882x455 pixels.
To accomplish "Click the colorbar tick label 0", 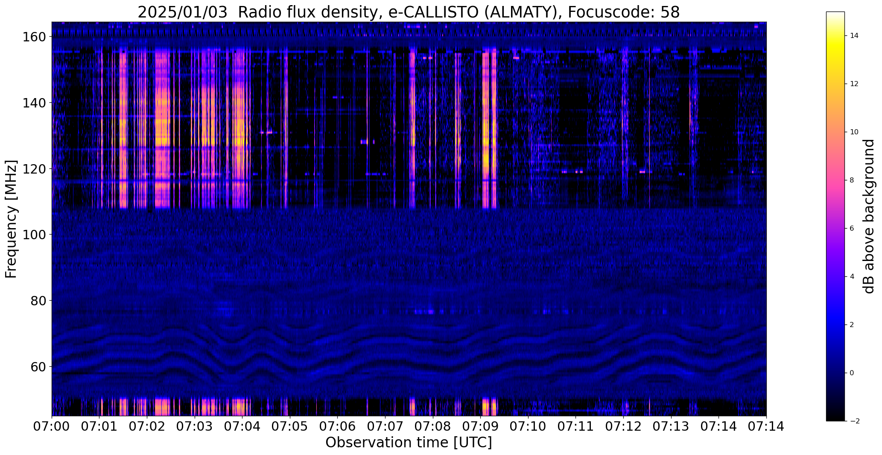I will [x=852, y=373].
